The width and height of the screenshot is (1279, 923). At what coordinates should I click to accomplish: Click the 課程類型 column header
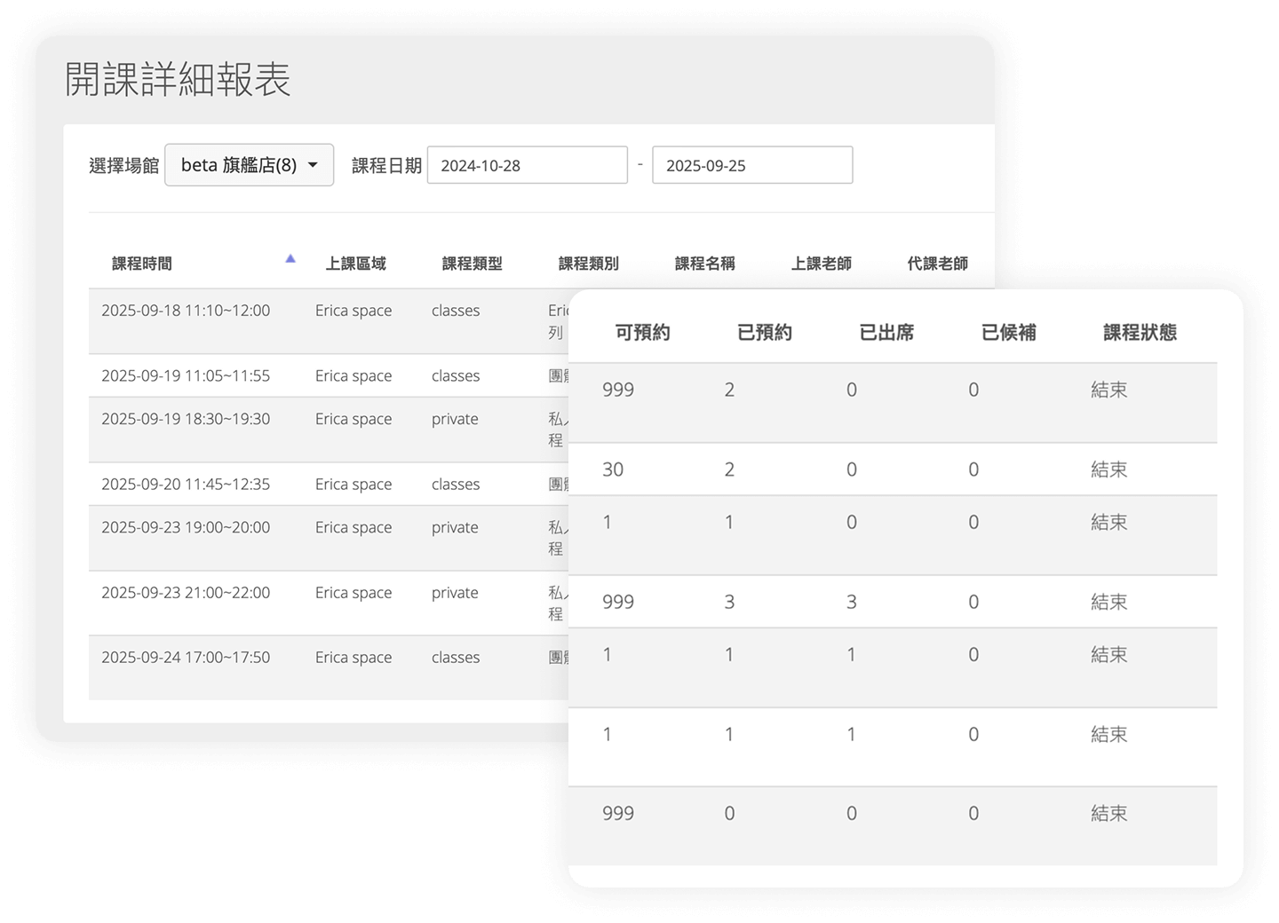472,263
